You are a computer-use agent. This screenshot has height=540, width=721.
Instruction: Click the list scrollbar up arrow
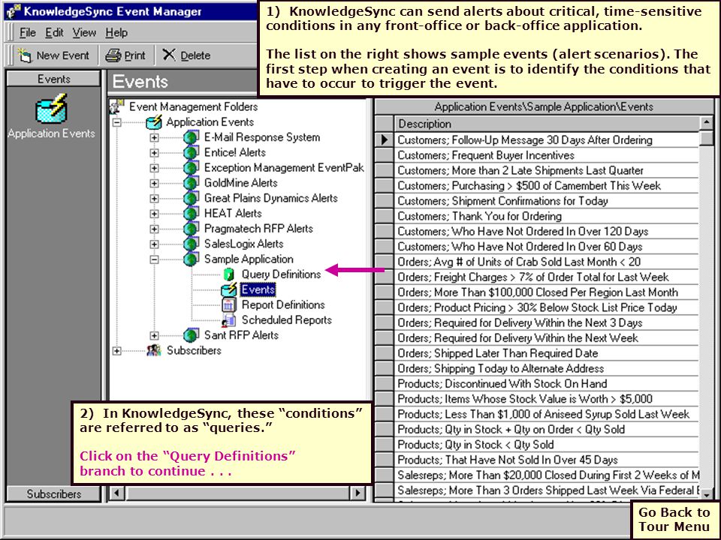coord(706,123)
